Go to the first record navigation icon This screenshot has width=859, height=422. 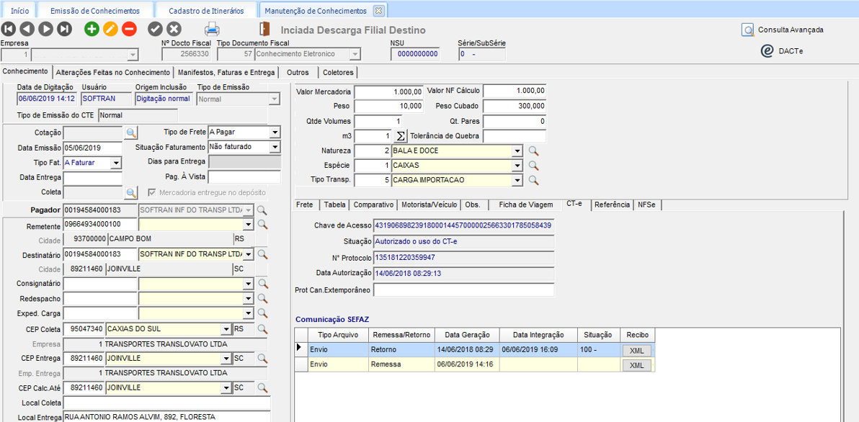pyautogui.click(x=9, y=29)
